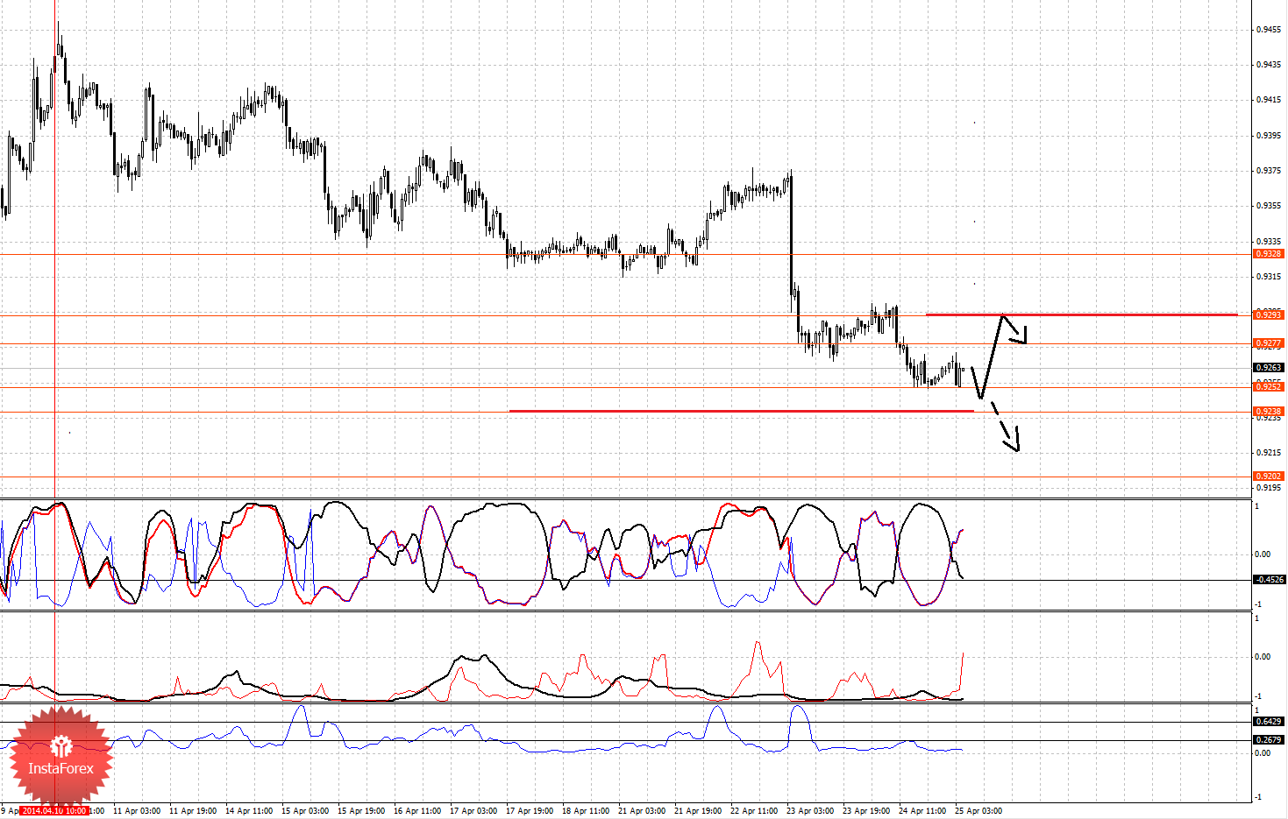
Task: Select the 0.9415 price axis label
Action: (1269, 100)
